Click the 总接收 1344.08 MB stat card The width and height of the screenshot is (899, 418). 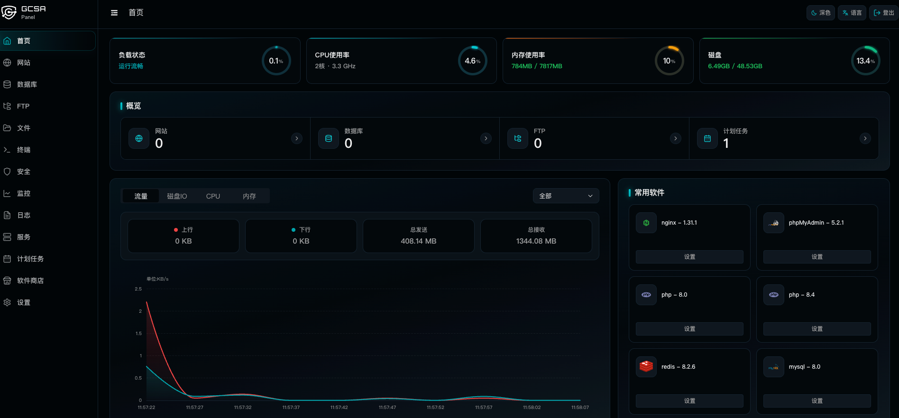click(536, 236)
